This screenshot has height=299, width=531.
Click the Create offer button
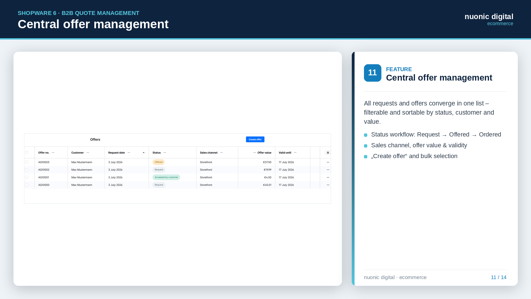point(255,140)
